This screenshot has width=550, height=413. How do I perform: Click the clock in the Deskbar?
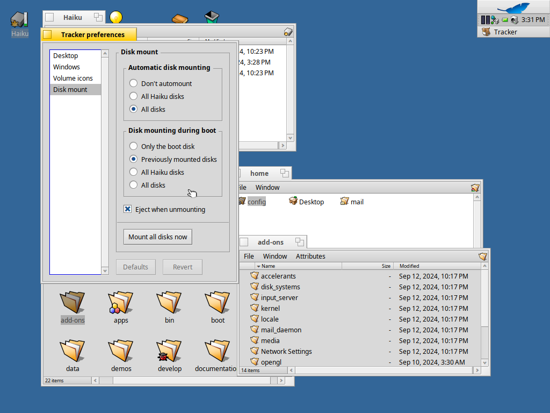(533, 20)
